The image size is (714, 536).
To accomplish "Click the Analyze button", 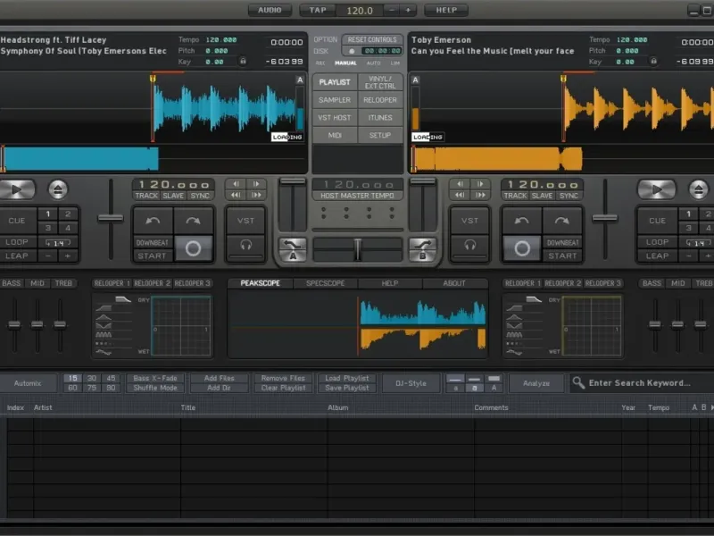I will click(x=536, y=383).
